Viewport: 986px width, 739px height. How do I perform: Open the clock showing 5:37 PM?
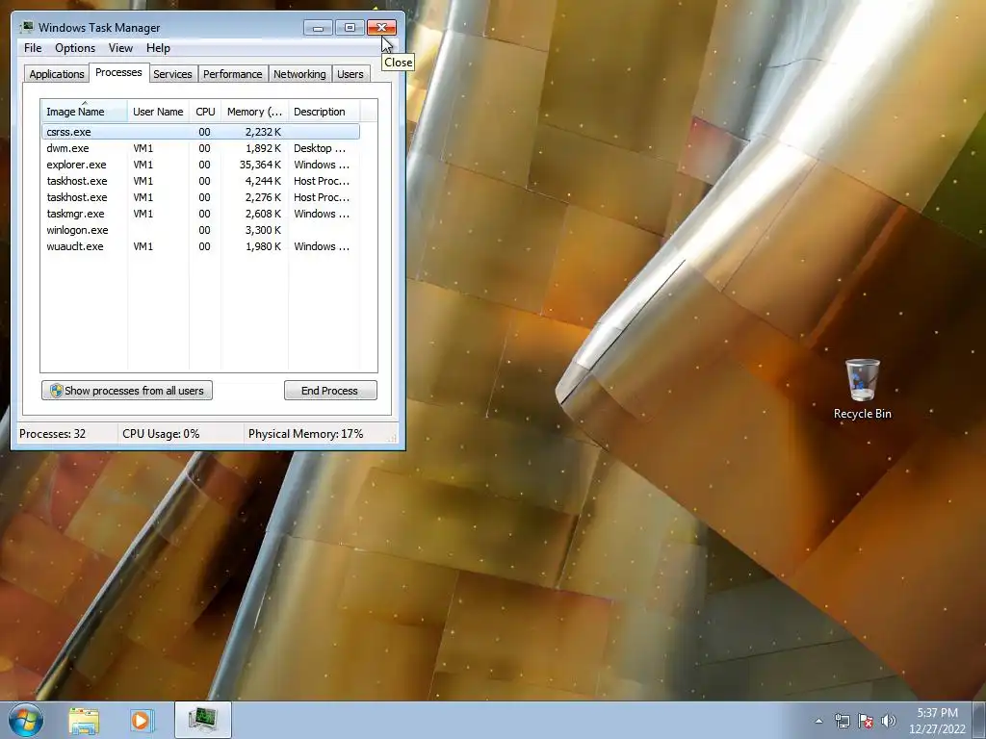pyautogui.click(x=937, y=721)
